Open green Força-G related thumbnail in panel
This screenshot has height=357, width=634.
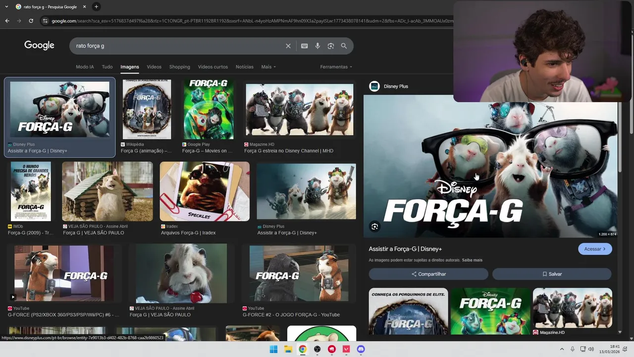[490, 311]
